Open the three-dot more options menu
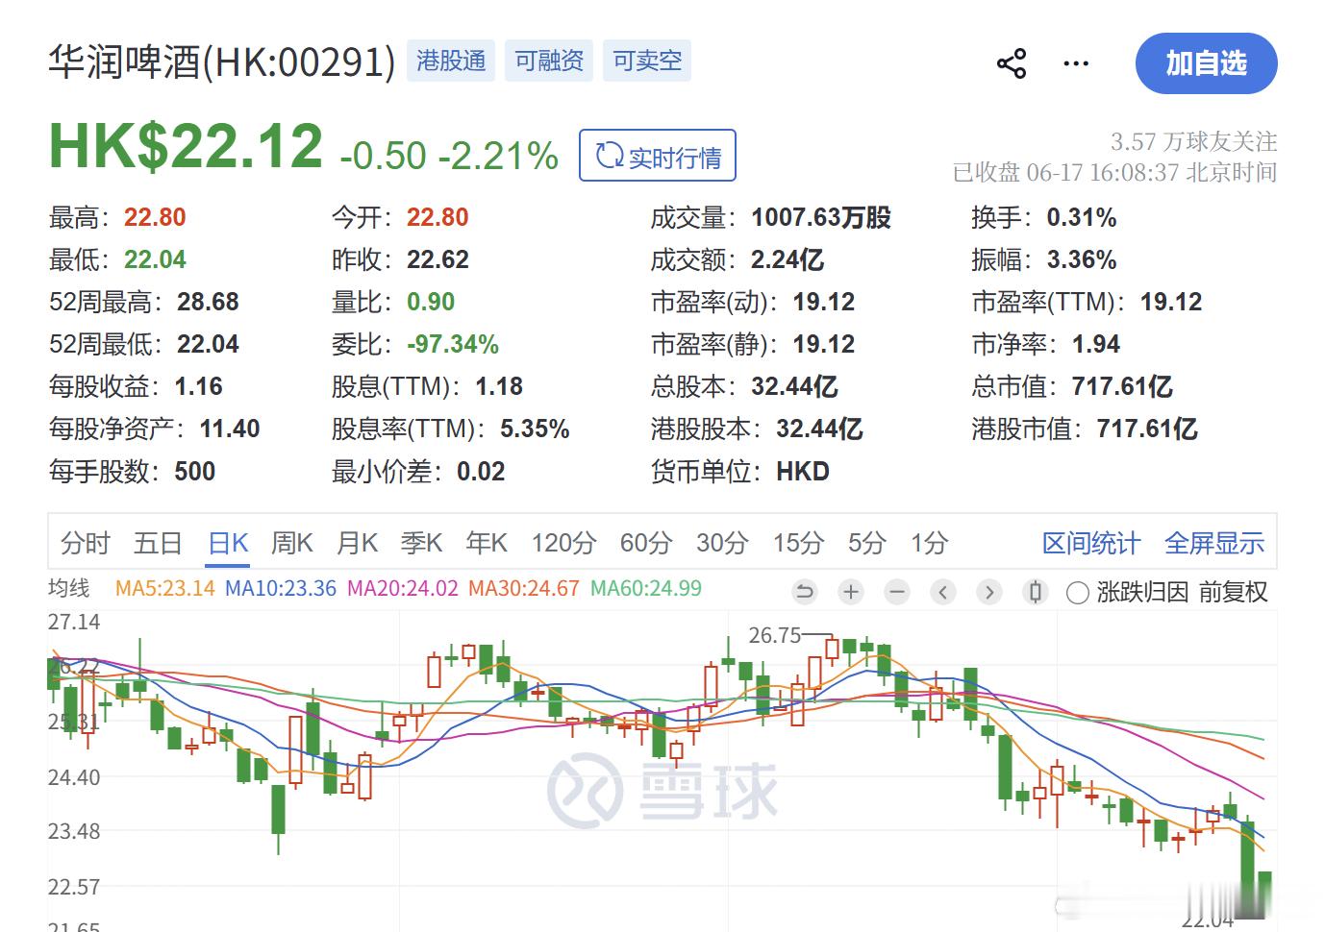 (1075, 64)
